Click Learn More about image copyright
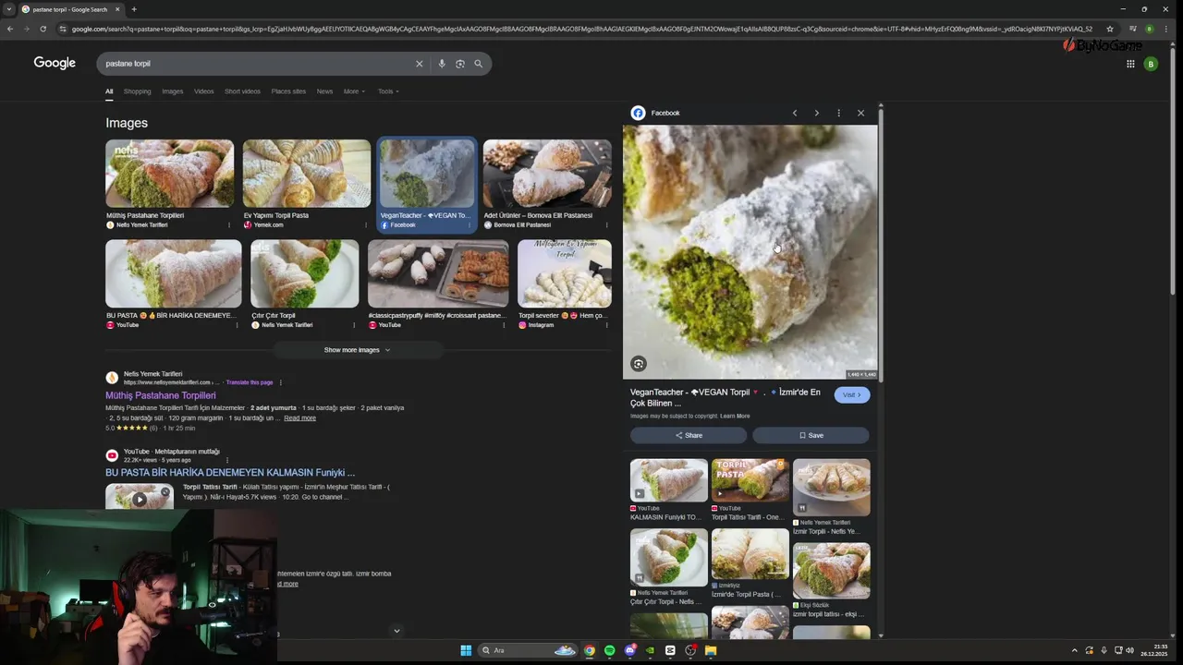The width and height of the screenshot is (1183, 665). point(735,416)
